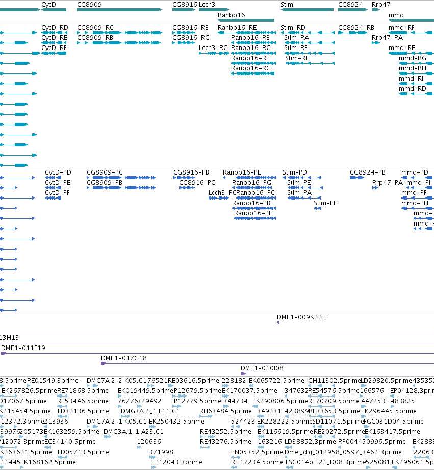
Task: Select protein CycD-PF
Action: point(53,198)
